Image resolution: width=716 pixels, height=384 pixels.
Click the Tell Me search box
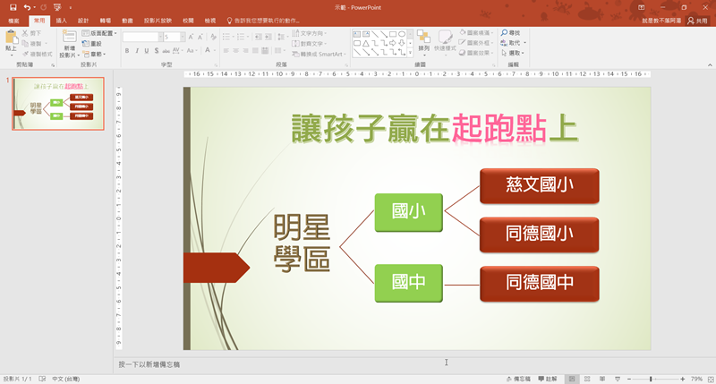[263, 21]
